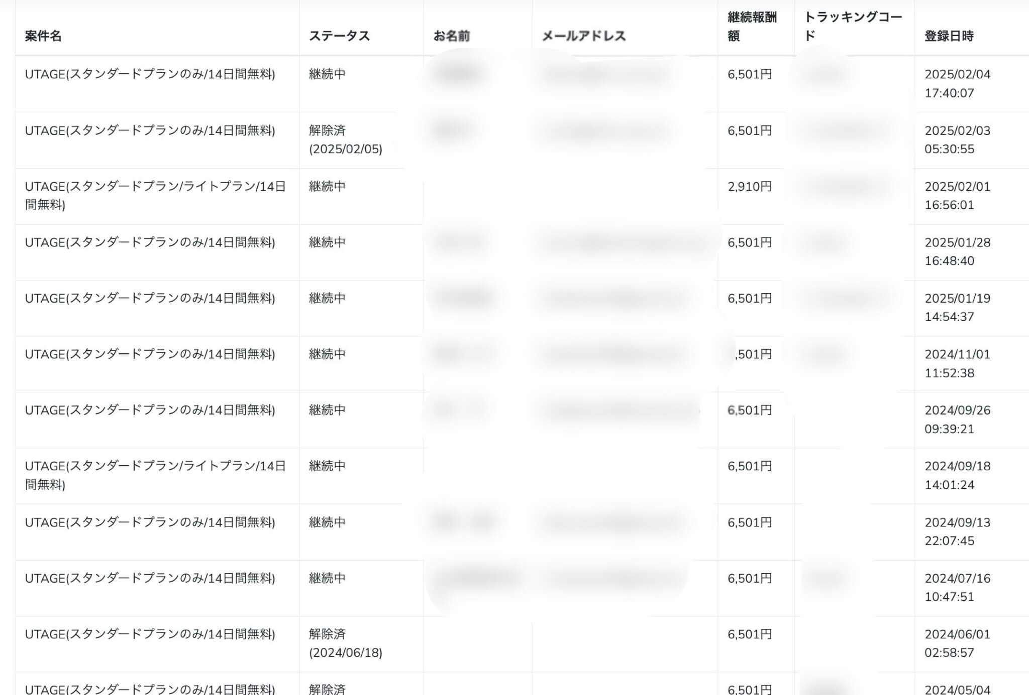Select the date 2024/09/18 14:01:24

tap(958, 475)
